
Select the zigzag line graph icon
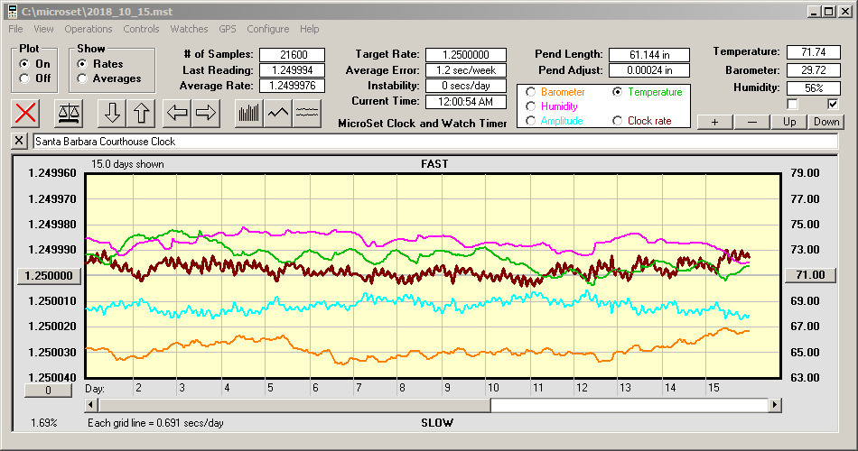[278, 113]
